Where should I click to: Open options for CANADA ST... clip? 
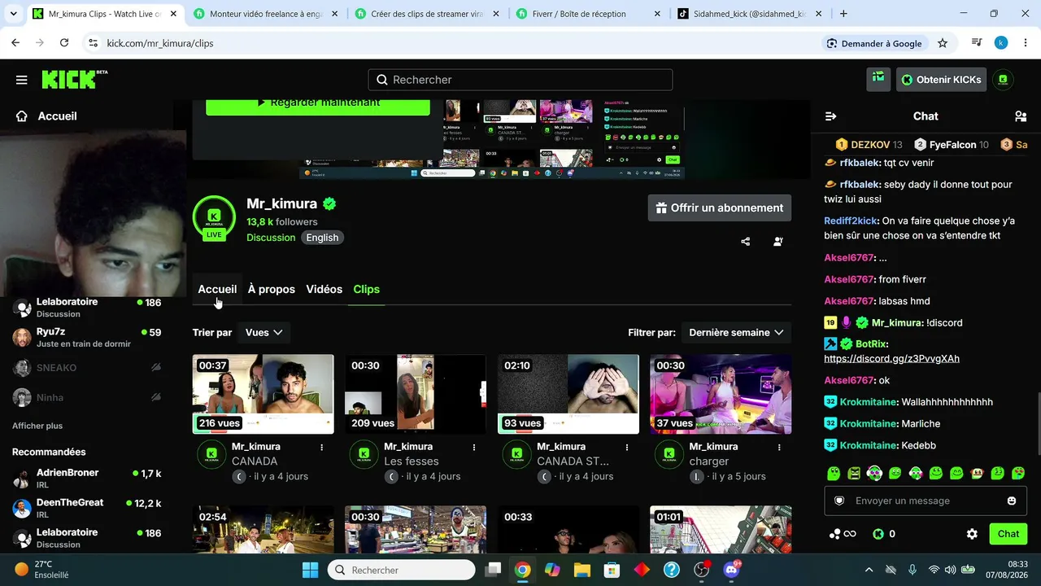click(x=627, y=447)
